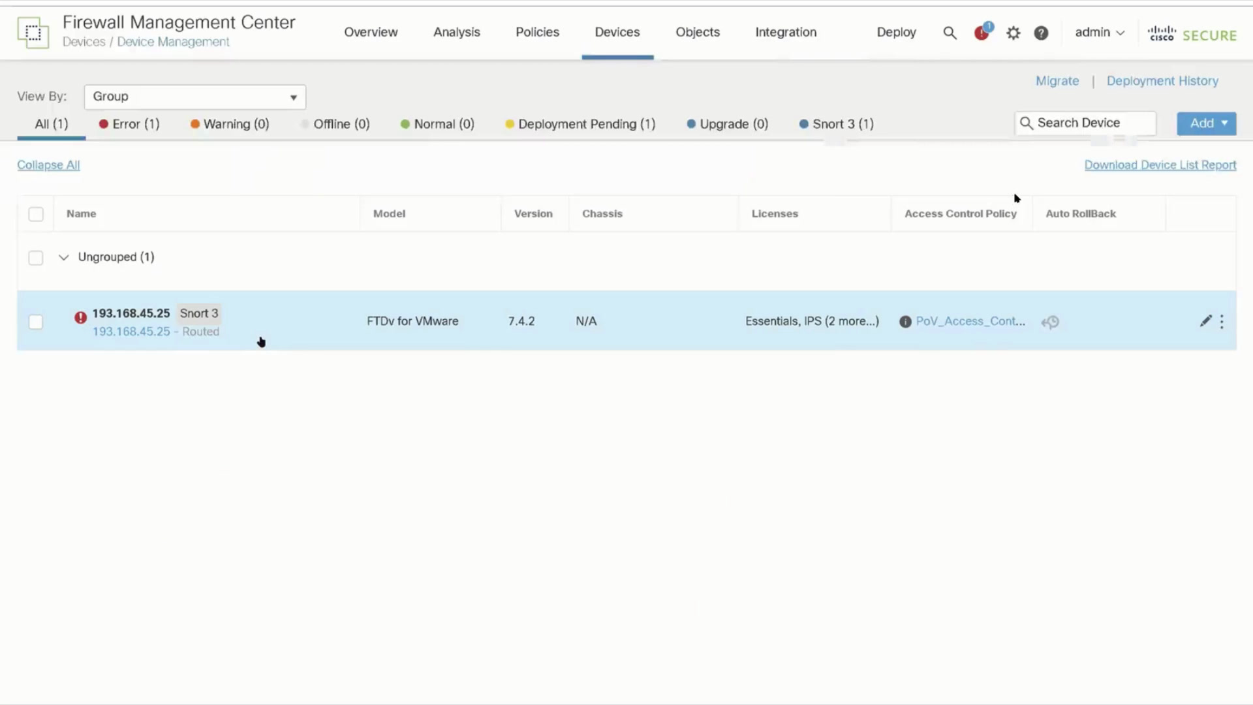Open the global search magnifier icon
The image size is (1253, 705).
point(950,33)
